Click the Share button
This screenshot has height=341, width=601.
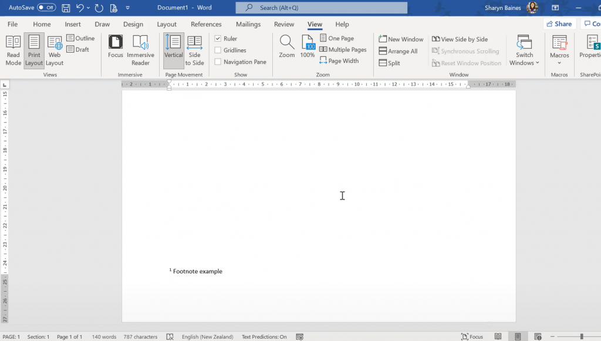pyautogui.click(x=558, y=23)
